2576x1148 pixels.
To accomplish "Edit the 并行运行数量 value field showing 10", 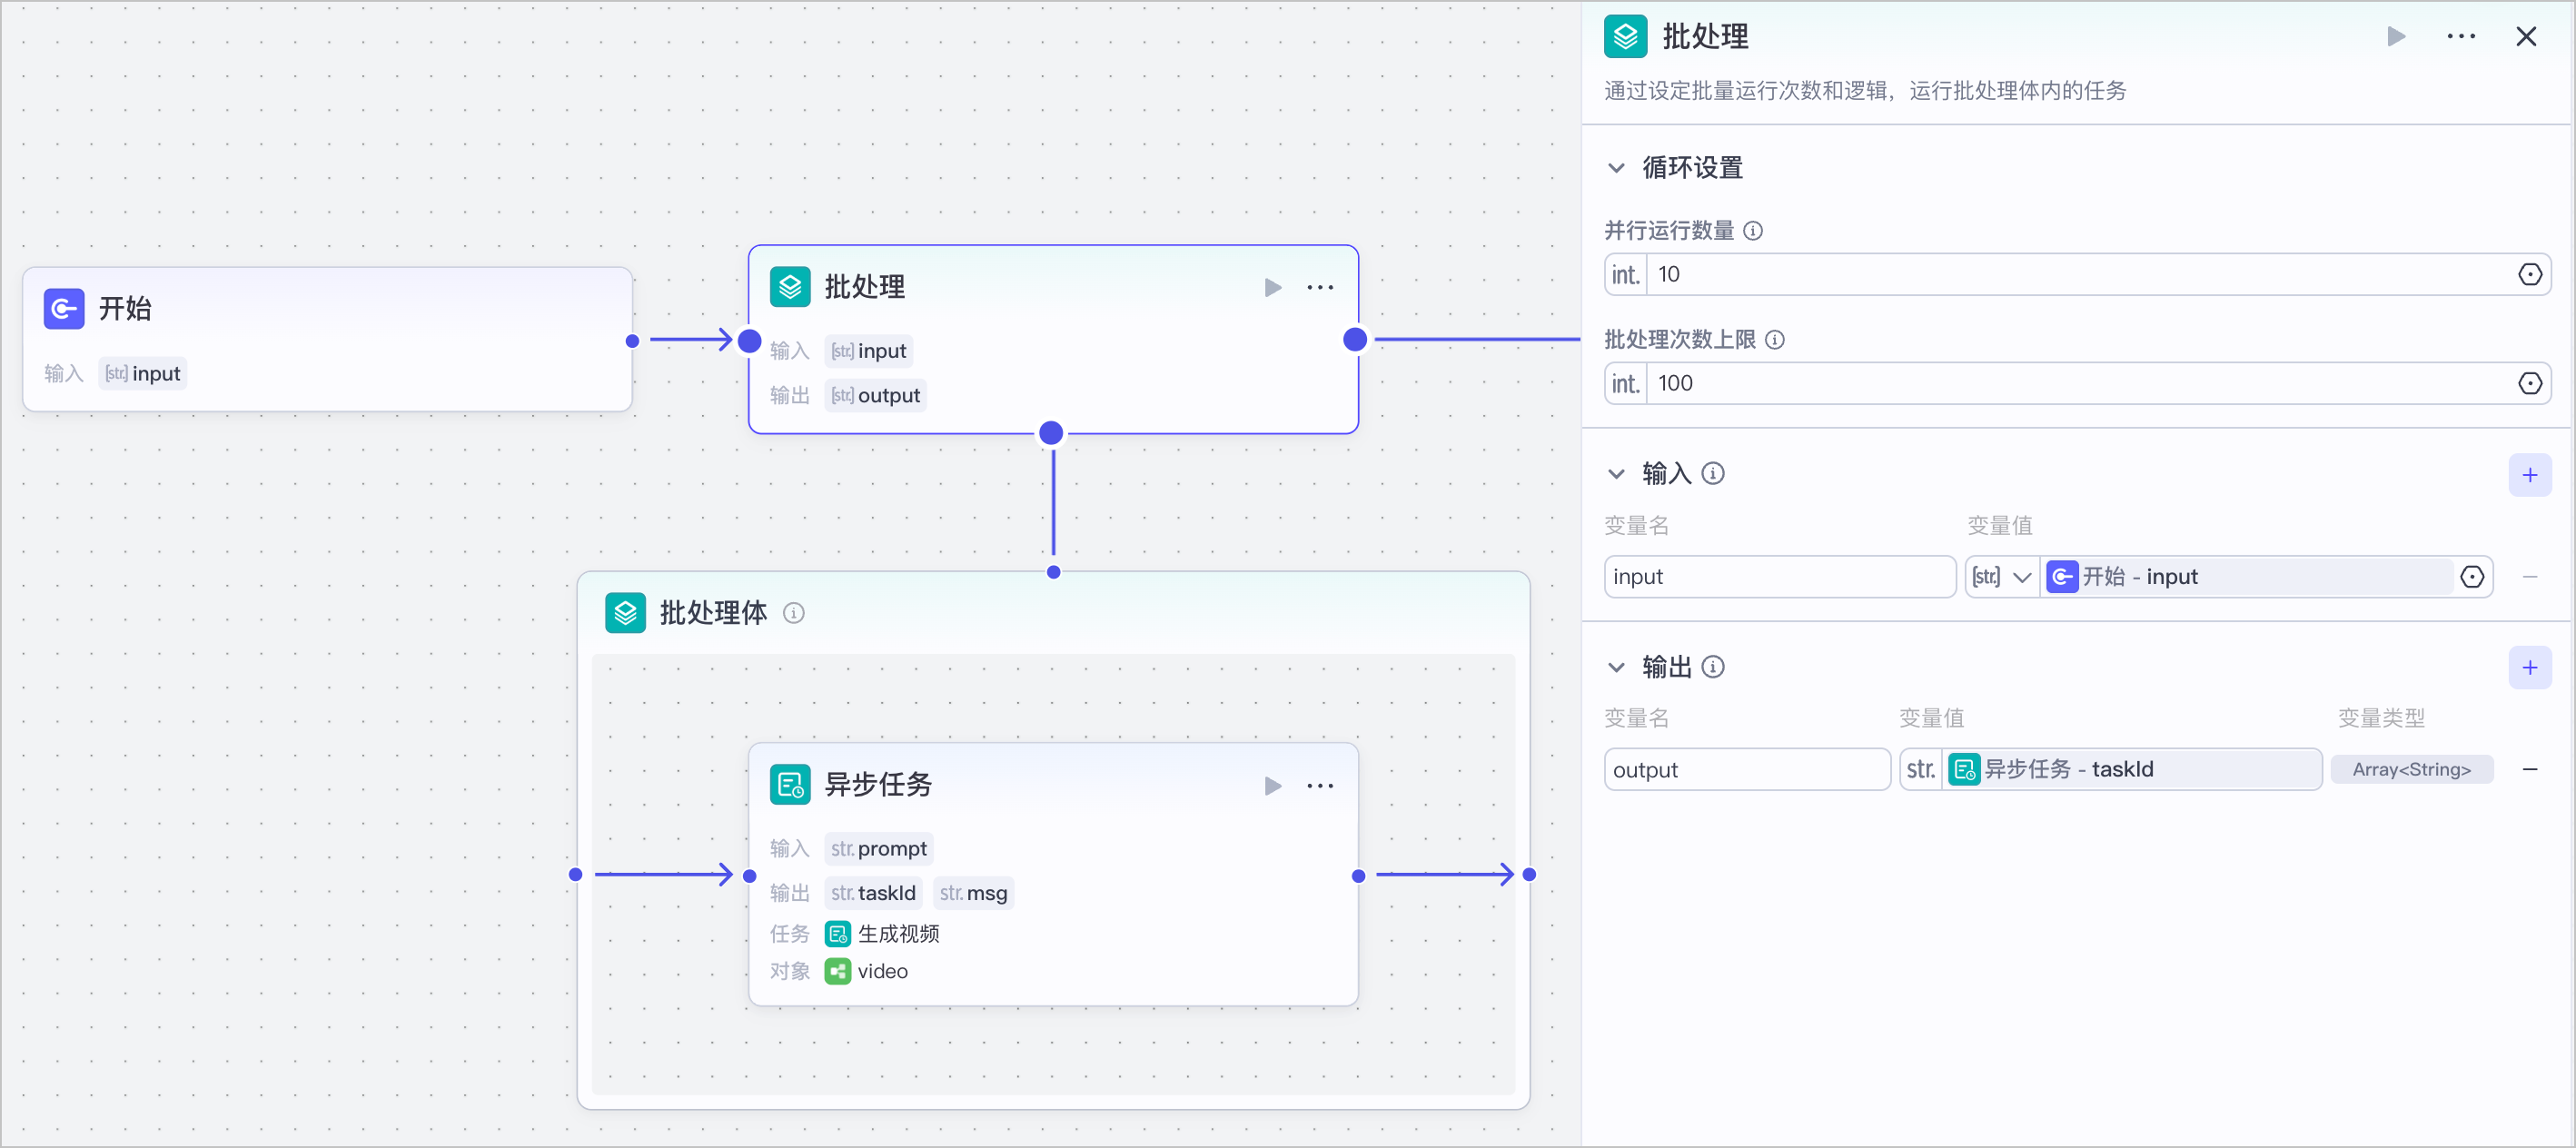I will point(2080,275).
